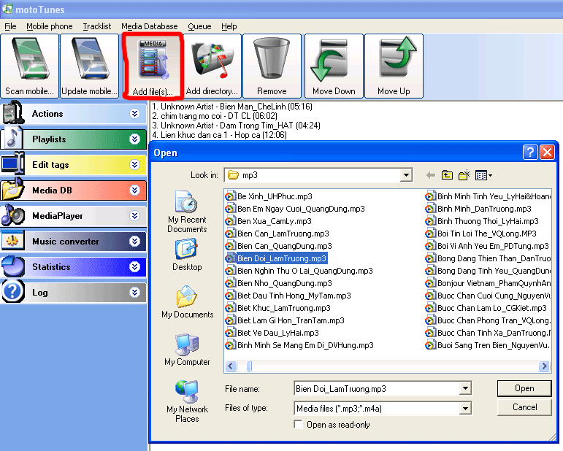
Task: Click the Open button in dialog
Action: (524, 388)
